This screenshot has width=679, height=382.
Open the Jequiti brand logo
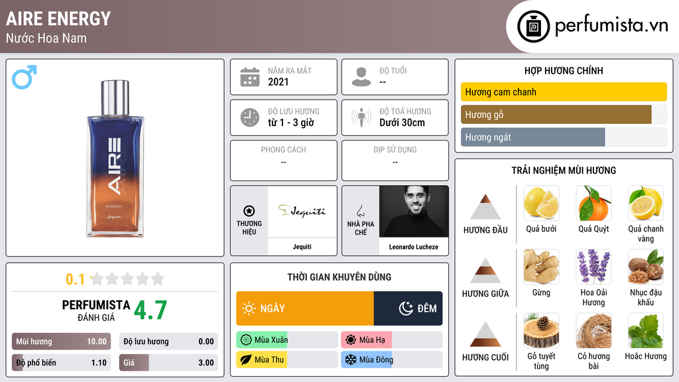click(302, 212)
